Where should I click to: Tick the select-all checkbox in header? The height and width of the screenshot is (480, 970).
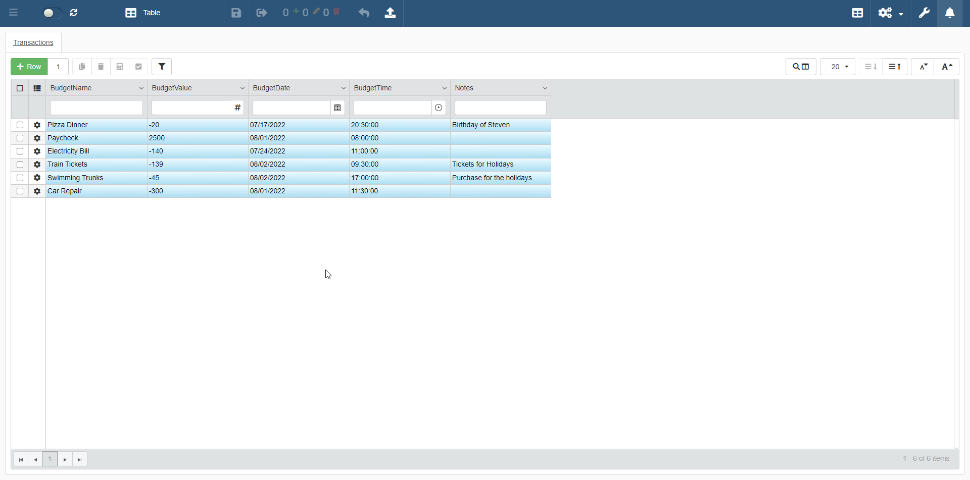[20, 88]
